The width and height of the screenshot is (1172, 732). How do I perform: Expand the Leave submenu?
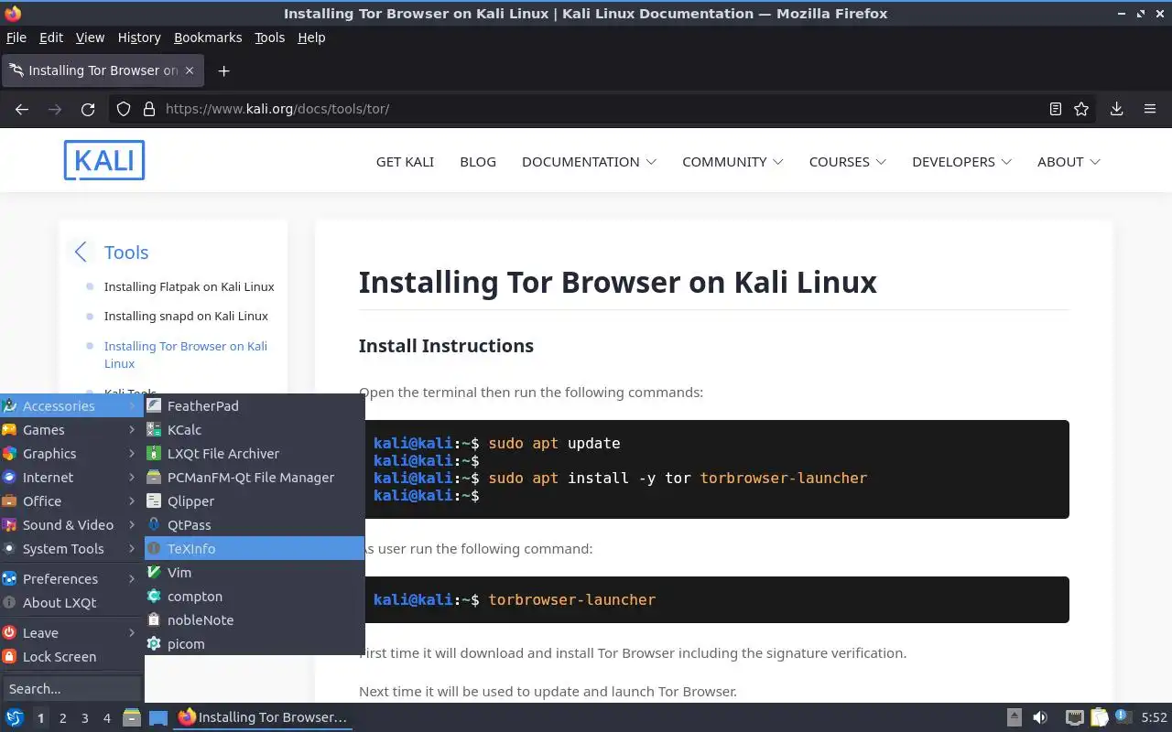(71, 633)
